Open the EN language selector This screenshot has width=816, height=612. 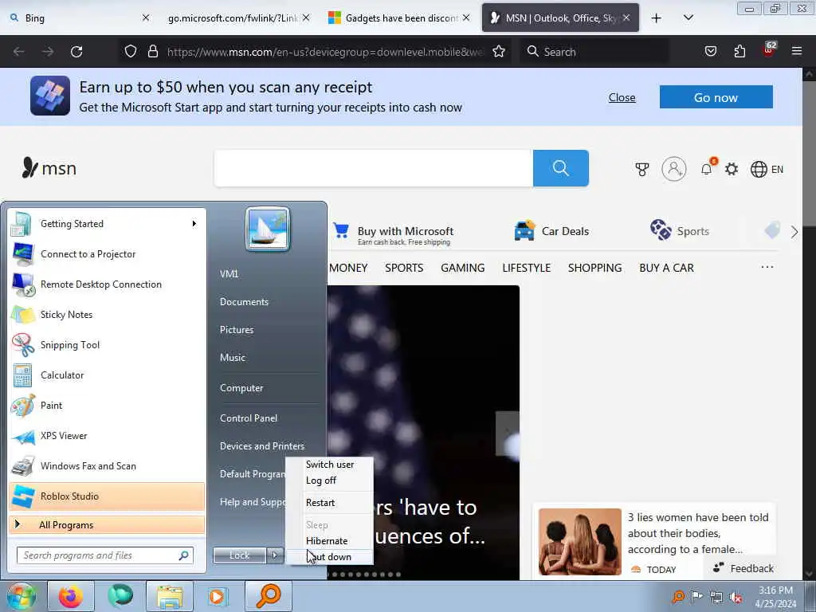coord(767,169)
